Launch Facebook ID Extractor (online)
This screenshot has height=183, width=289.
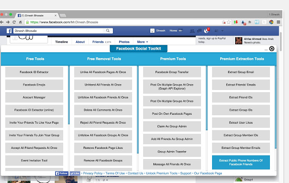coord(34,110)
